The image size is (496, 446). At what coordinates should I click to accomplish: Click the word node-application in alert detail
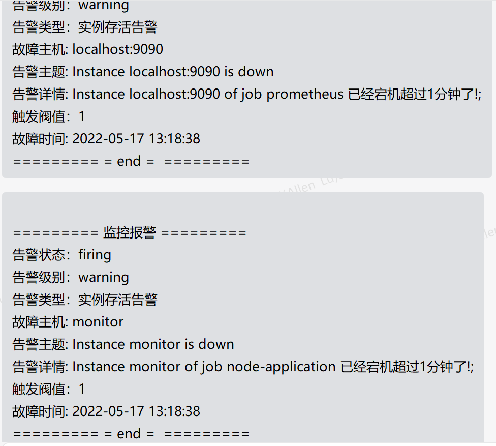point(281,367)
